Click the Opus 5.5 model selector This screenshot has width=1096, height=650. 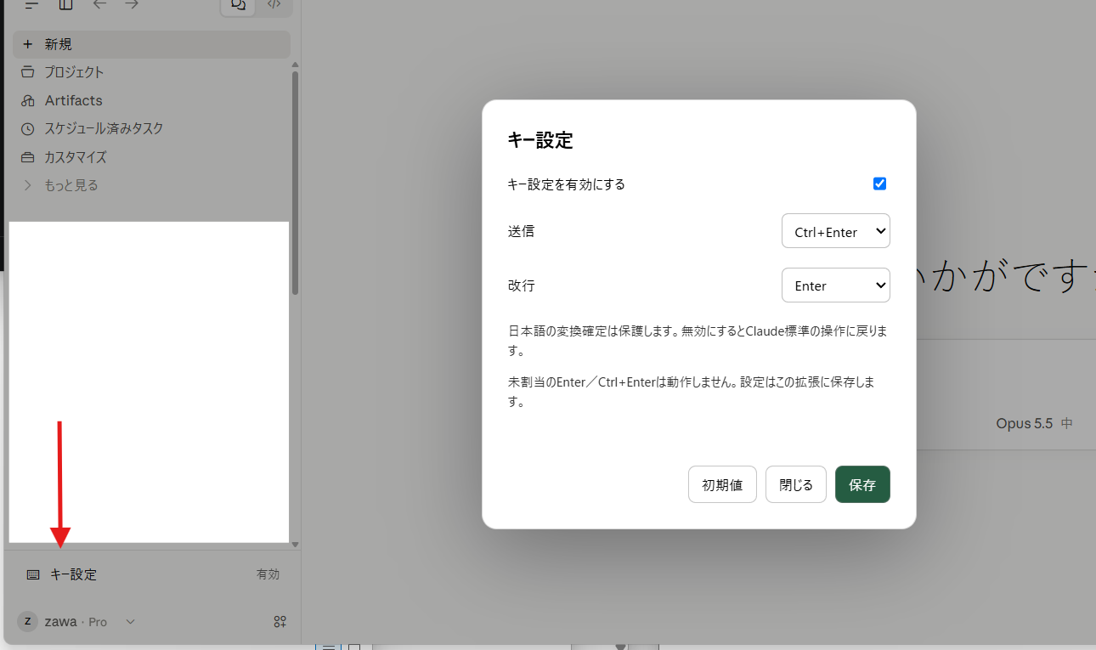point(1034,423)
